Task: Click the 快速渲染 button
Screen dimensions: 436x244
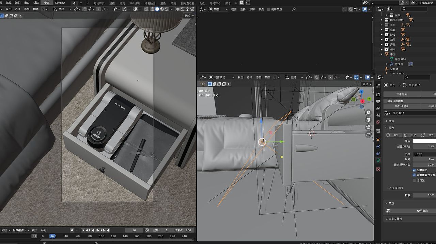Action: (402, 94)
